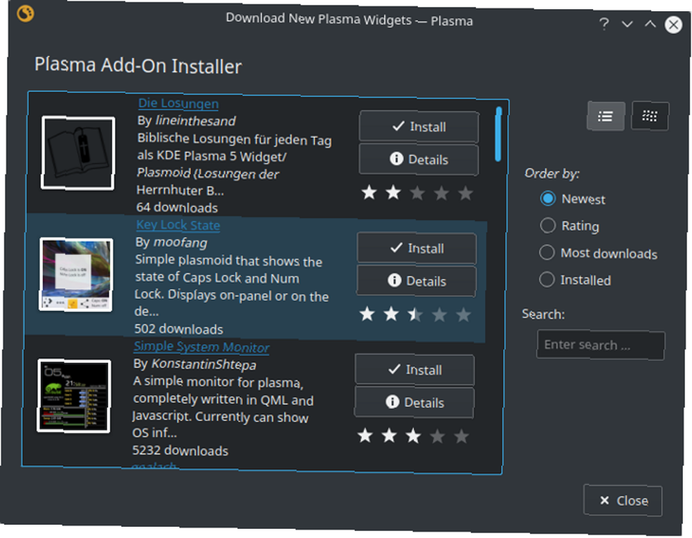The width and height of the screenshot is (692, 538).
Task: Order widgets by Rating
Action: (570, 226)
